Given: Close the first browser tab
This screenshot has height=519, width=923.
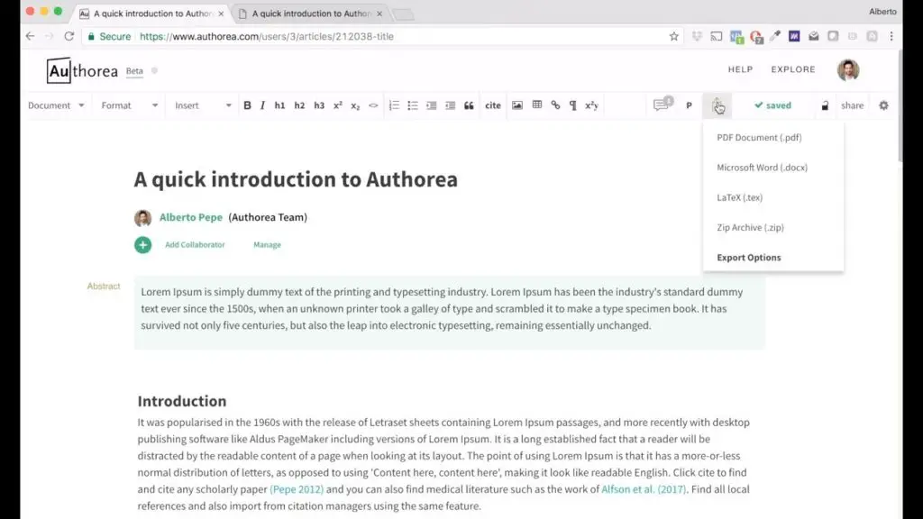Looking at the screenshot, I should coord(221,14).
